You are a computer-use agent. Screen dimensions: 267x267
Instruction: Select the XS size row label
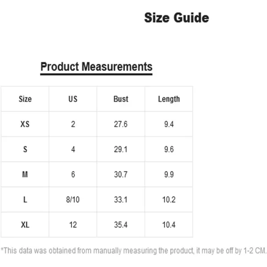[x=25, y=124]
